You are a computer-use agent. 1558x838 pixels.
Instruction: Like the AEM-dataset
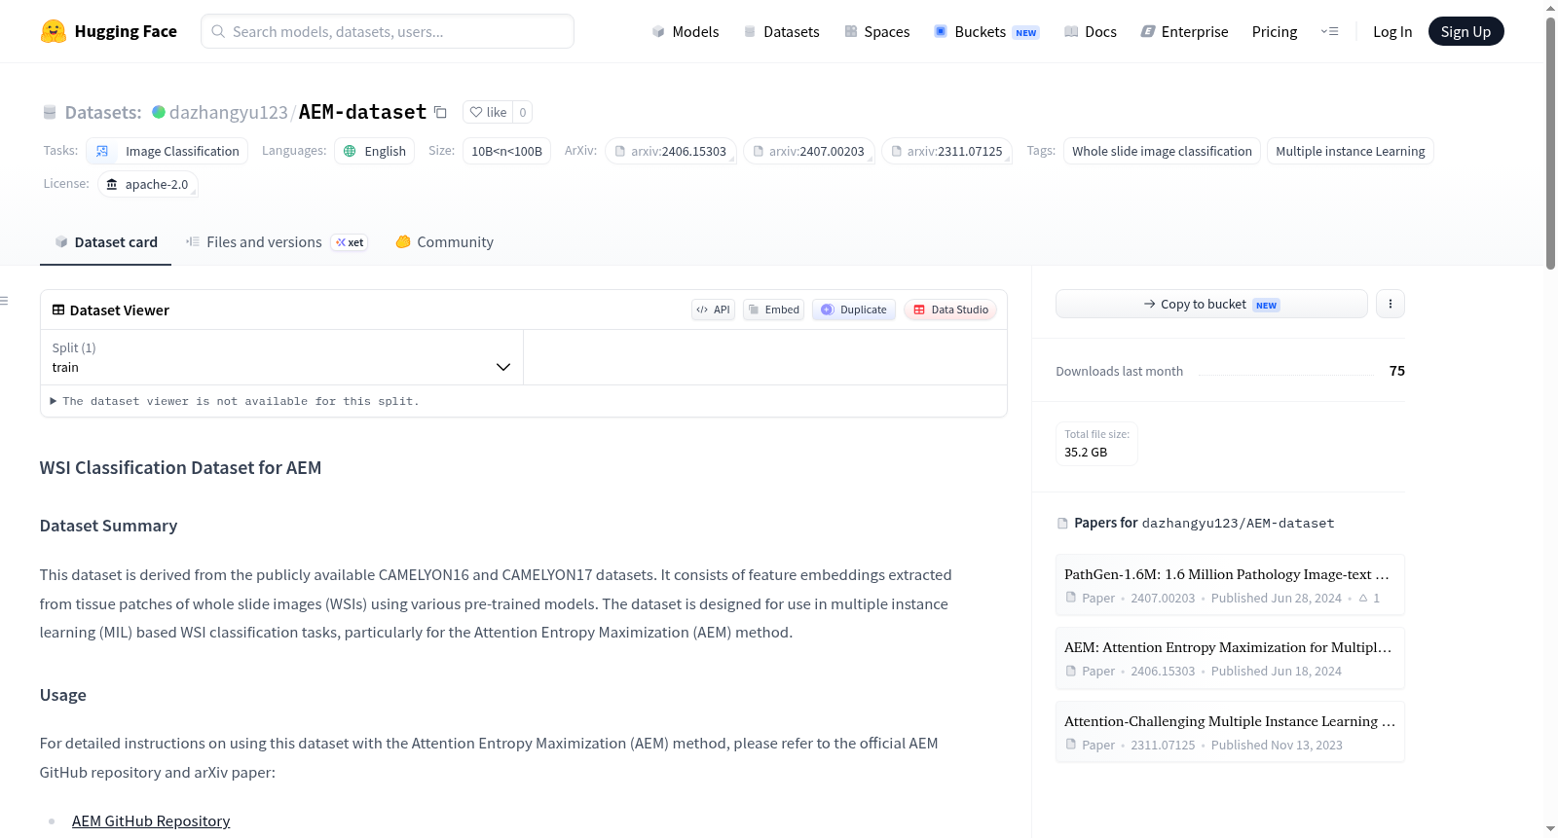pyautogui.click(x=489, y=112)
